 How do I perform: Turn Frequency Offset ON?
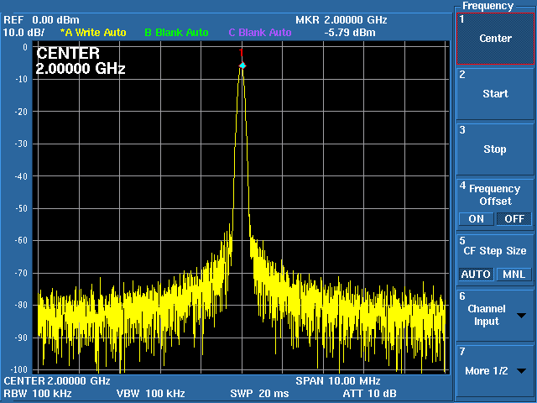(x=476, y=219)
